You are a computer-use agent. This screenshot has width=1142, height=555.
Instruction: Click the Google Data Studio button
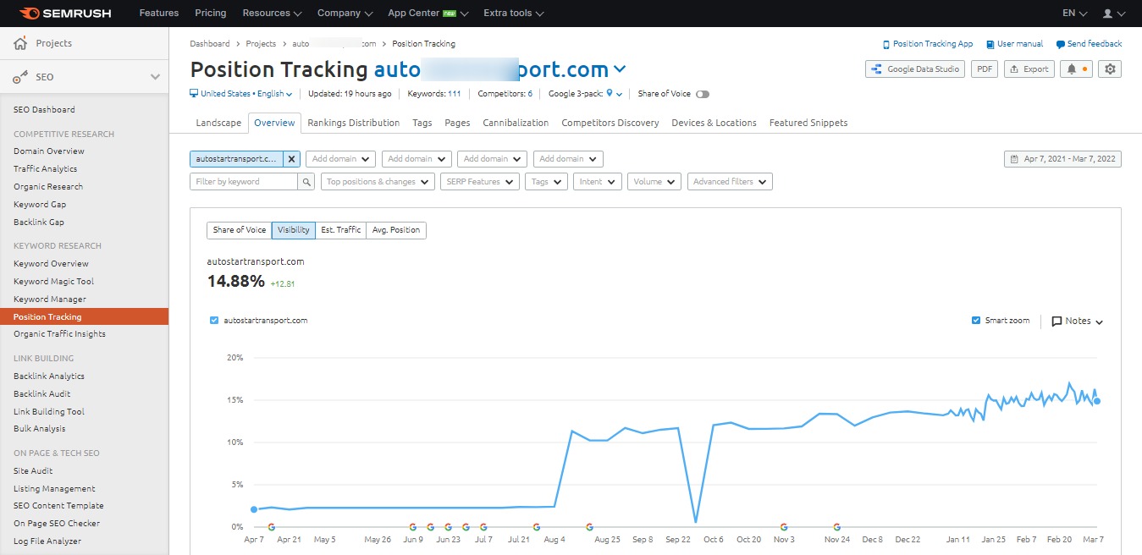tap(916, 69)
